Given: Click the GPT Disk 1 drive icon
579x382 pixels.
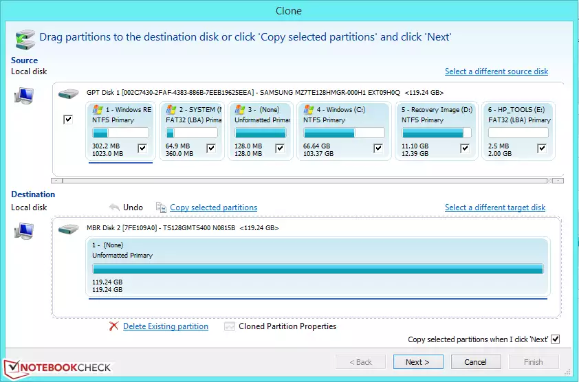Looking at the screenshot, I should [x=69, y=93].
